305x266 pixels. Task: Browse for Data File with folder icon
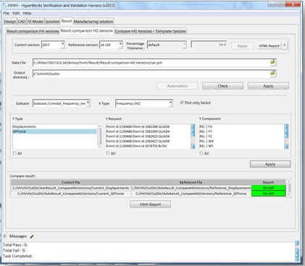272,62
